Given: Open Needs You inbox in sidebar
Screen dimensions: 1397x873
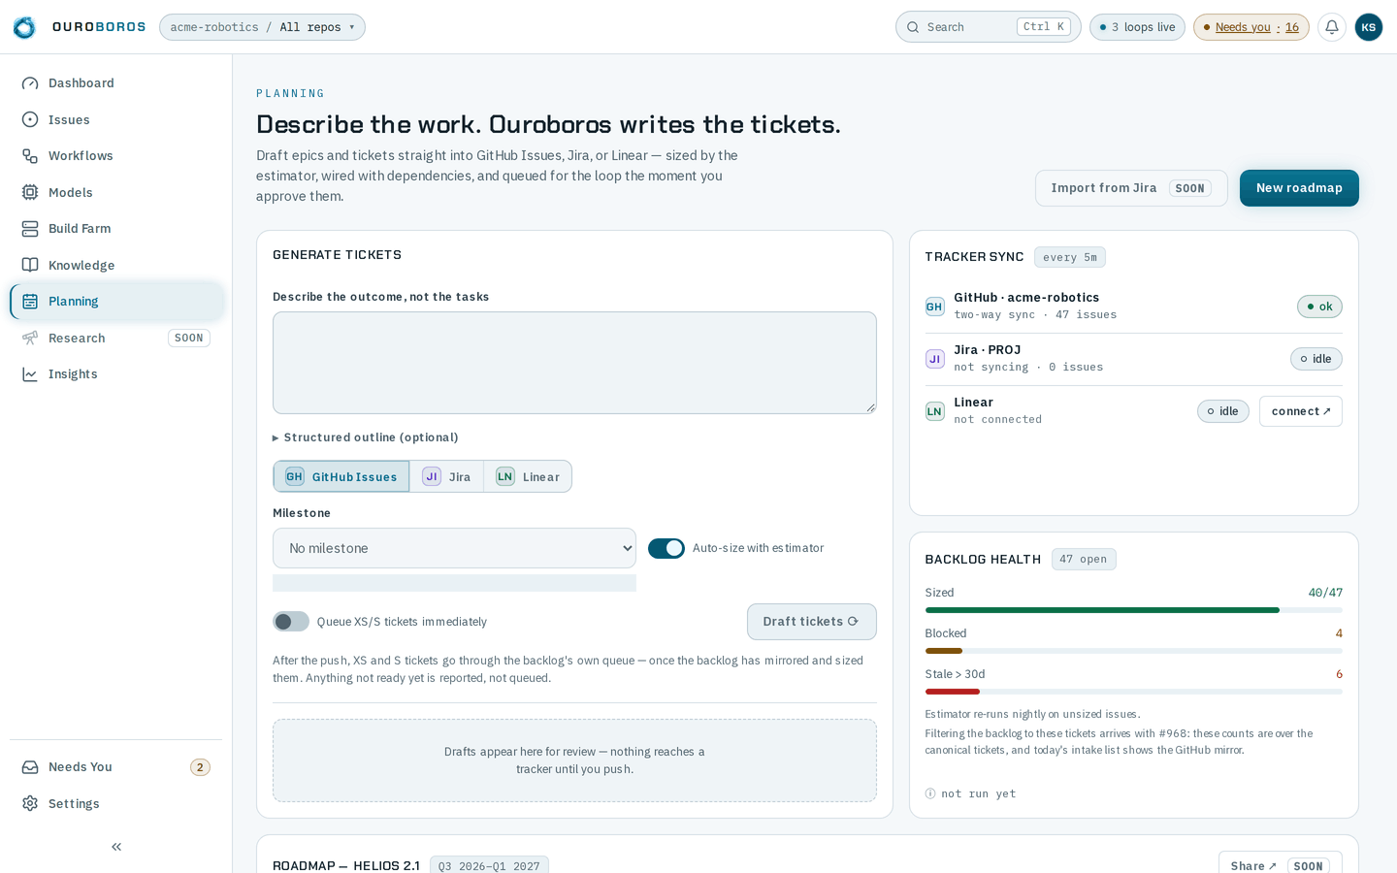Looking at the screenshot, I should tap(116, 767).
